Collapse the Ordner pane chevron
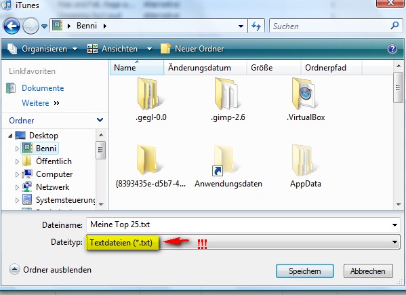 100,120
